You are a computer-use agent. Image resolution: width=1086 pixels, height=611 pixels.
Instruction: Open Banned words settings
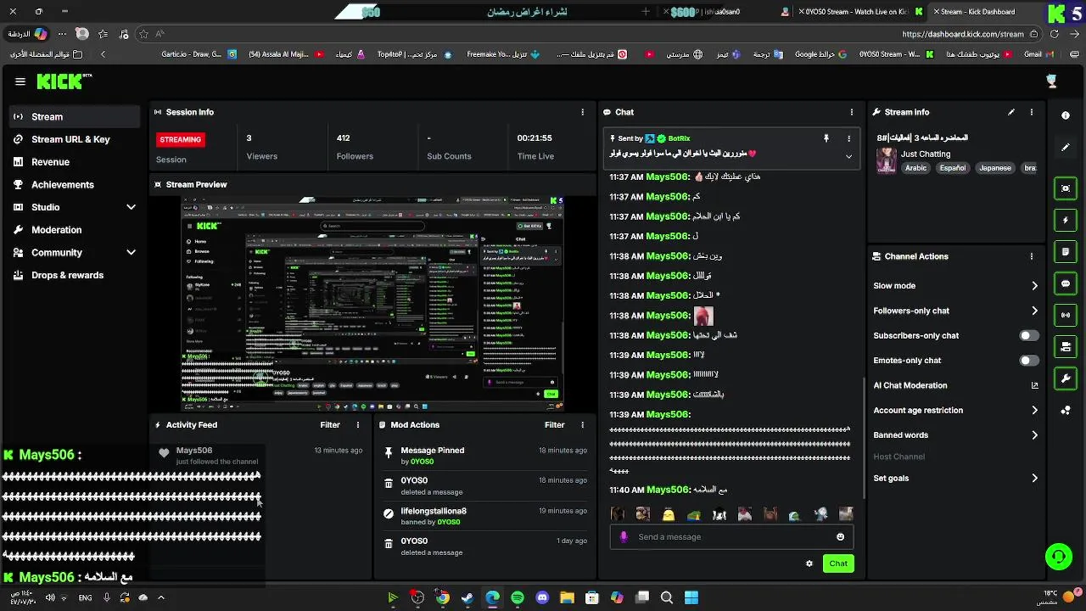[x=955, y=435]
